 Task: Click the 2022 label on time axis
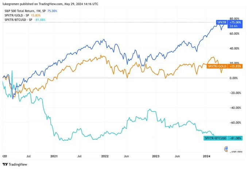105,156
